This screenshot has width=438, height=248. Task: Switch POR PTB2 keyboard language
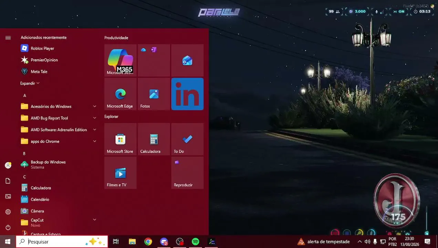click(x=393, y=242)
